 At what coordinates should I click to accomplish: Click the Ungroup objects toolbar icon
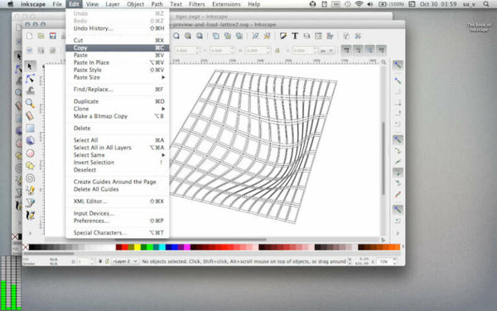pos(267,36)
